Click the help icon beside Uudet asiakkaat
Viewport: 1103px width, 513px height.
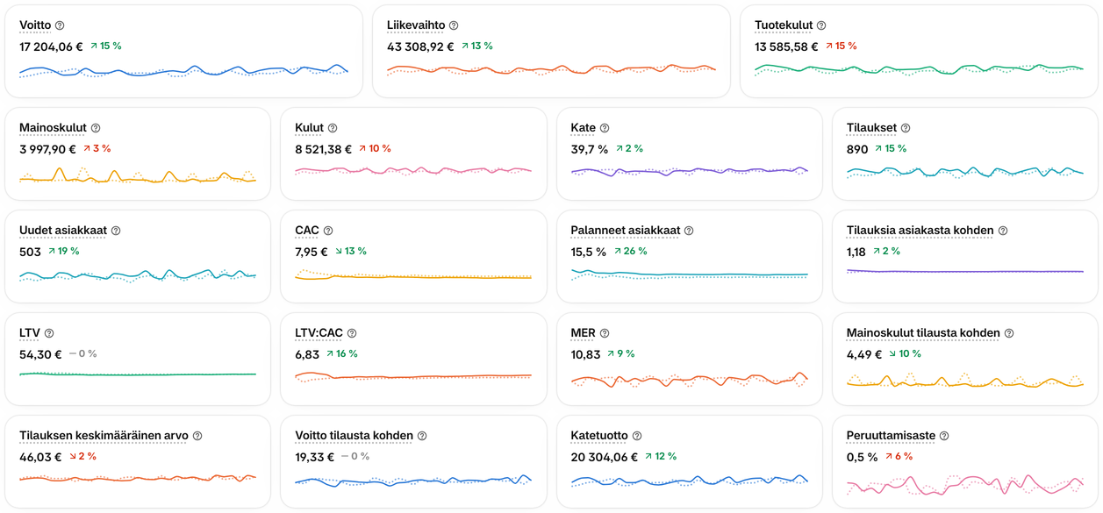point(116,231)
